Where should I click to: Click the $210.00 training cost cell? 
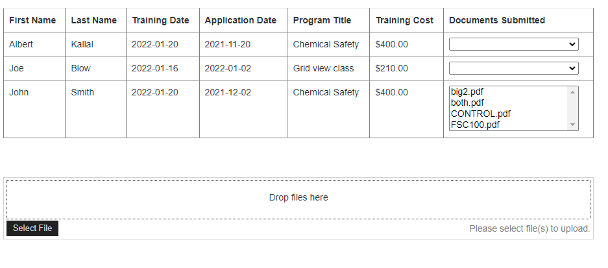tap(406, 68)
